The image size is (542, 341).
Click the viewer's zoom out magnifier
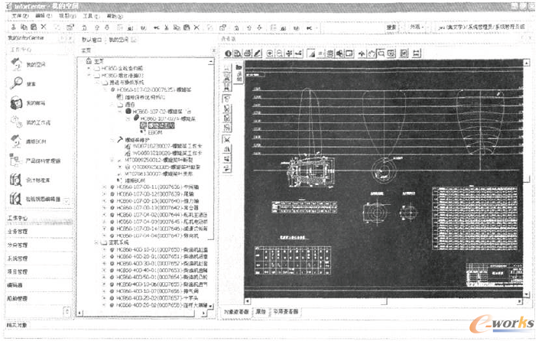pyautogui.click(x=279, y=54)
